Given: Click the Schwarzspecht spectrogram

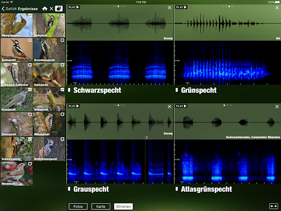Looking at the screenshot, I should click(x=120, y=63).
